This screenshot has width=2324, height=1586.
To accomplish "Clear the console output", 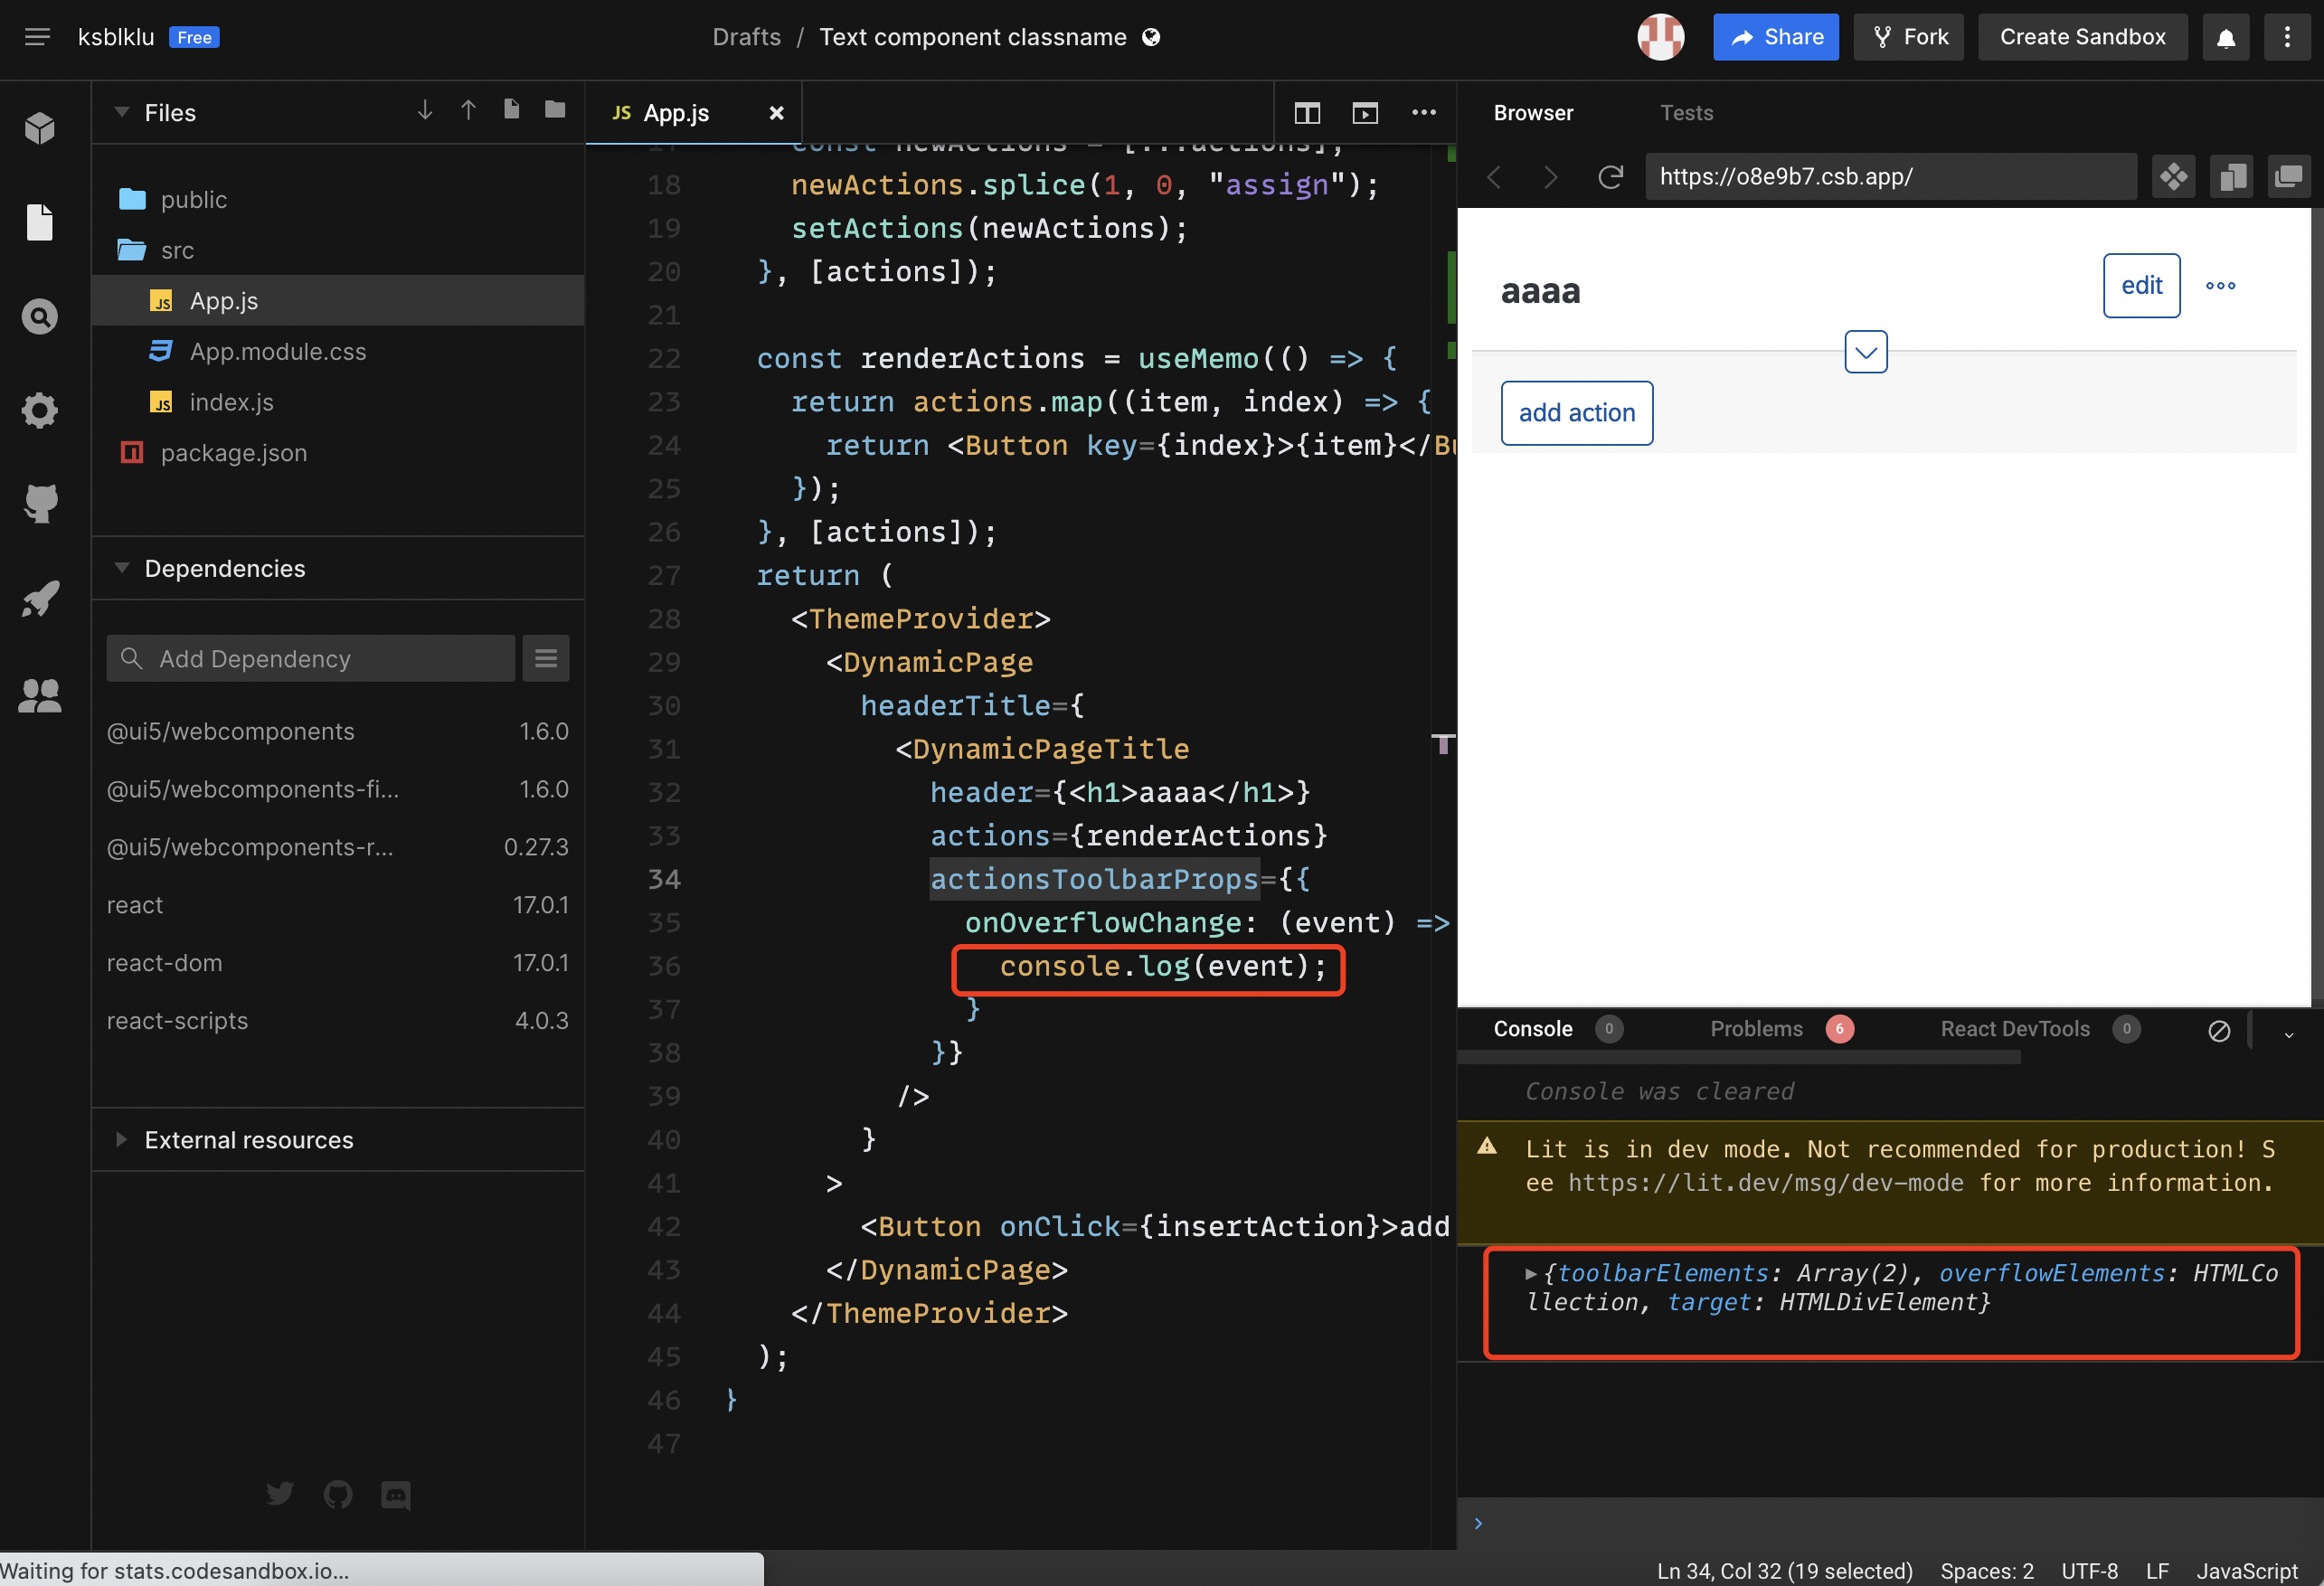I will [2219, 1030].
